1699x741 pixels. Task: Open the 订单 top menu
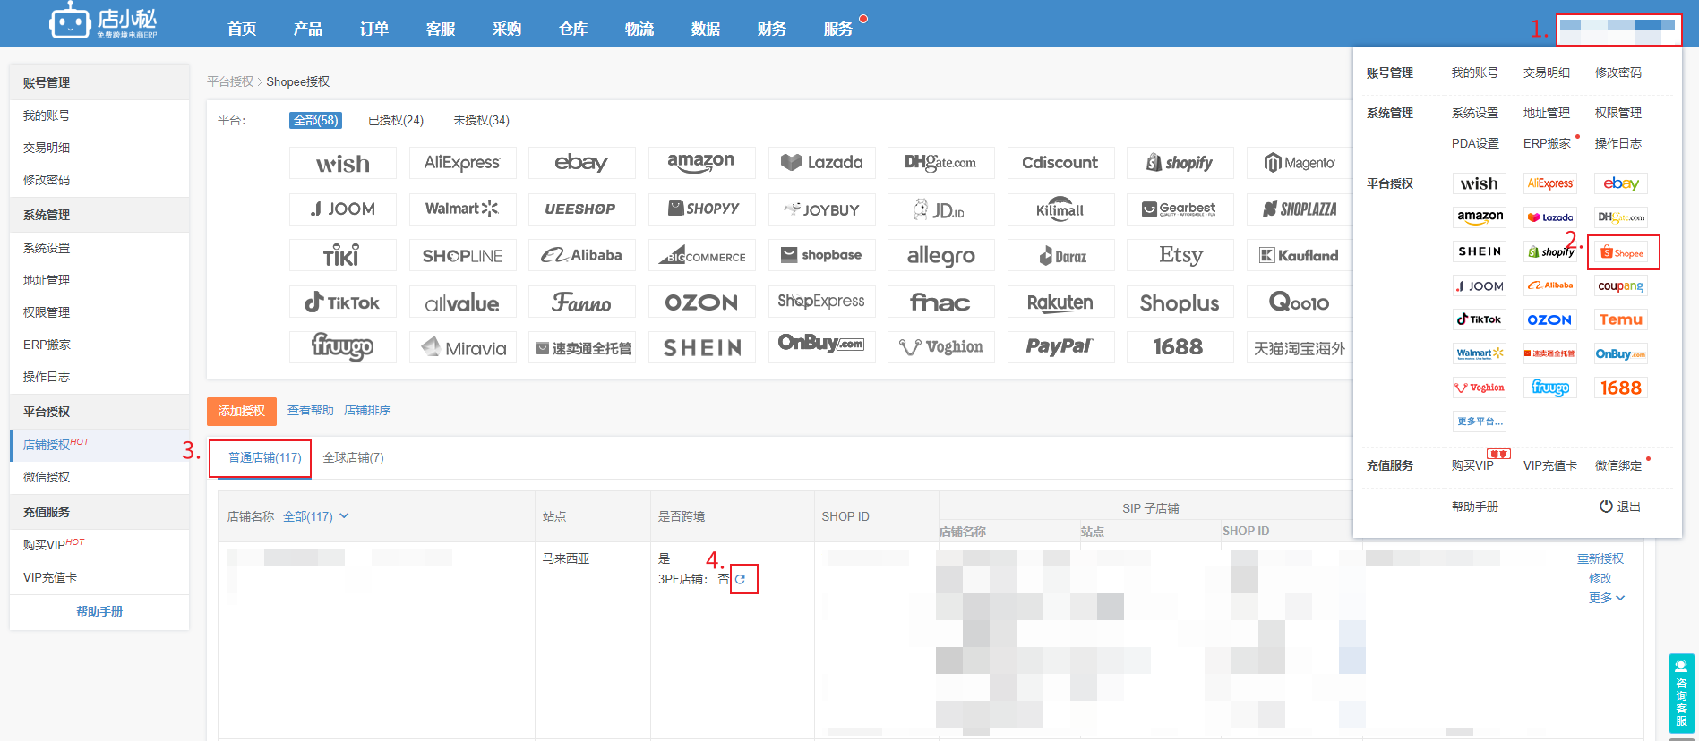(x=374, y=29)
